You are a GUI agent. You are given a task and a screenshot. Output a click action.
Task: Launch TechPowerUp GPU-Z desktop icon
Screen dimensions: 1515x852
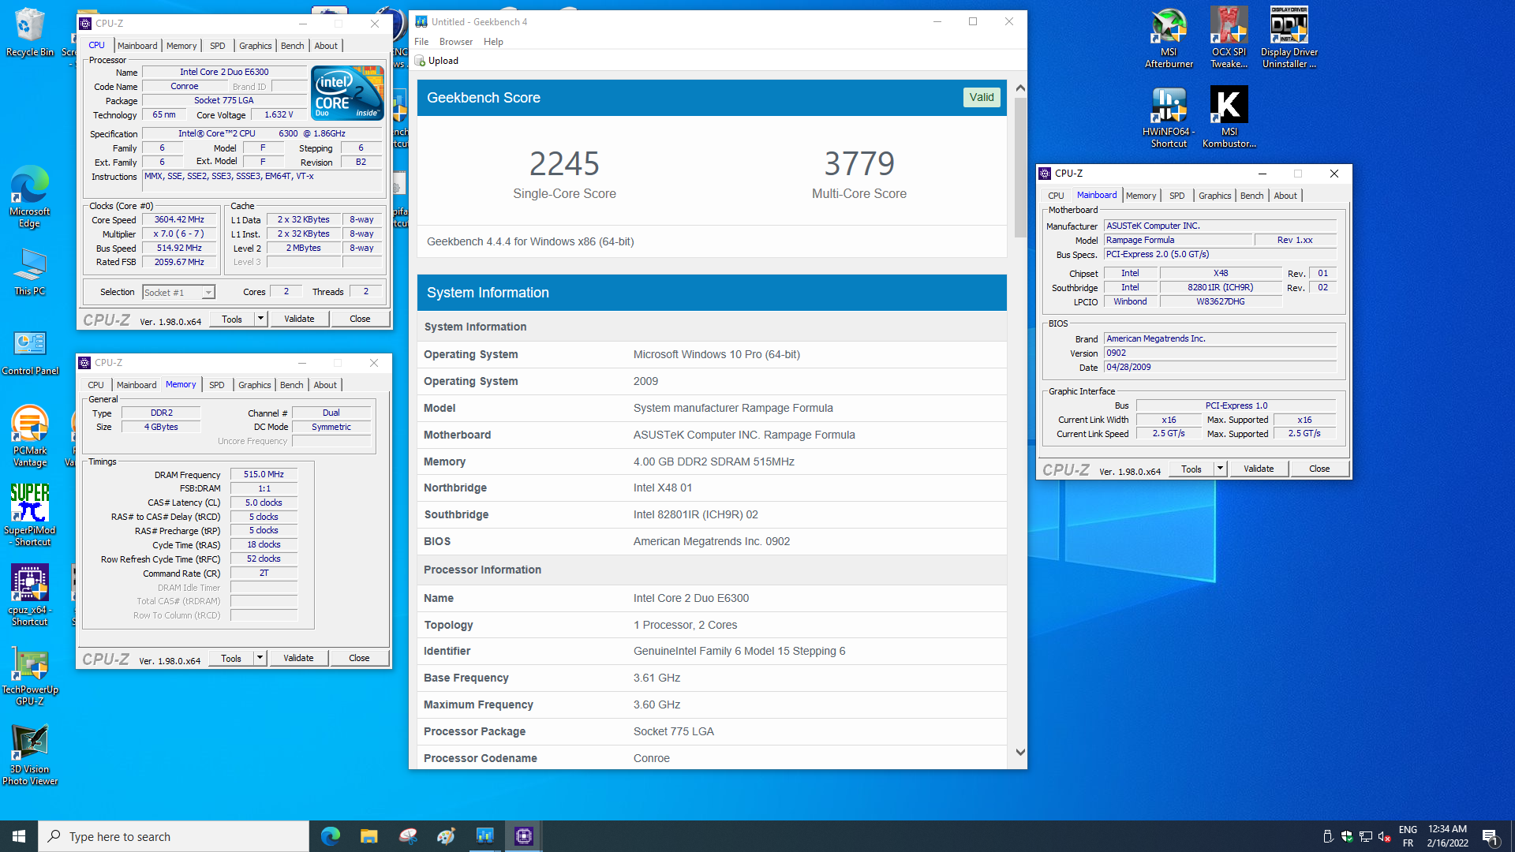click(x=30, y=676)
